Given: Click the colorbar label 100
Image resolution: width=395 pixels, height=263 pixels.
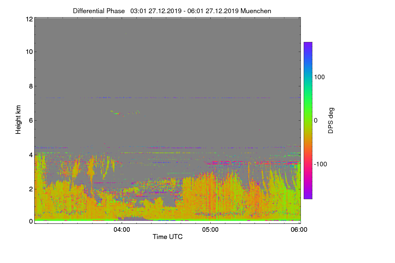Looking at the screenshot, I should (319, 77).
